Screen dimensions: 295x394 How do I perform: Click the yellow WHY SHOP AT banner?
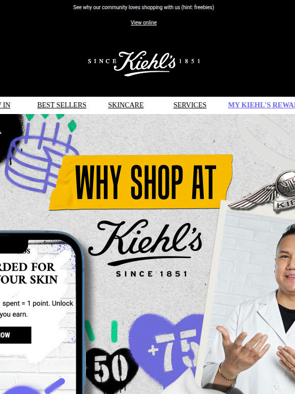tap(141, 182)
